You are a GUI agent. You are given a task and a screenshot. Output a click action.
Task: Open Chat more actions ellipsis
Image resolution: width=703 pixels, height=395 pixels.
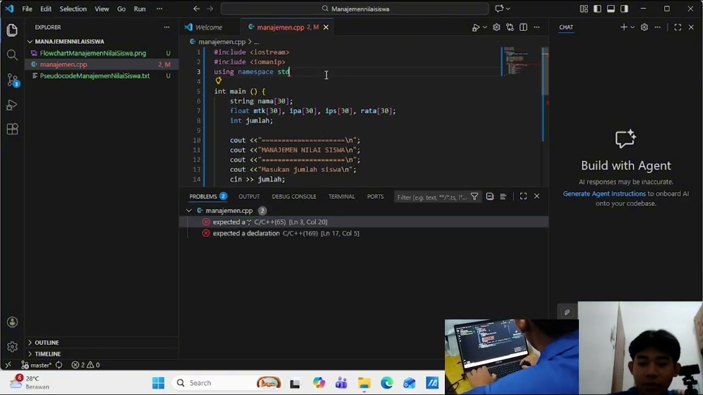pos(657,27)
